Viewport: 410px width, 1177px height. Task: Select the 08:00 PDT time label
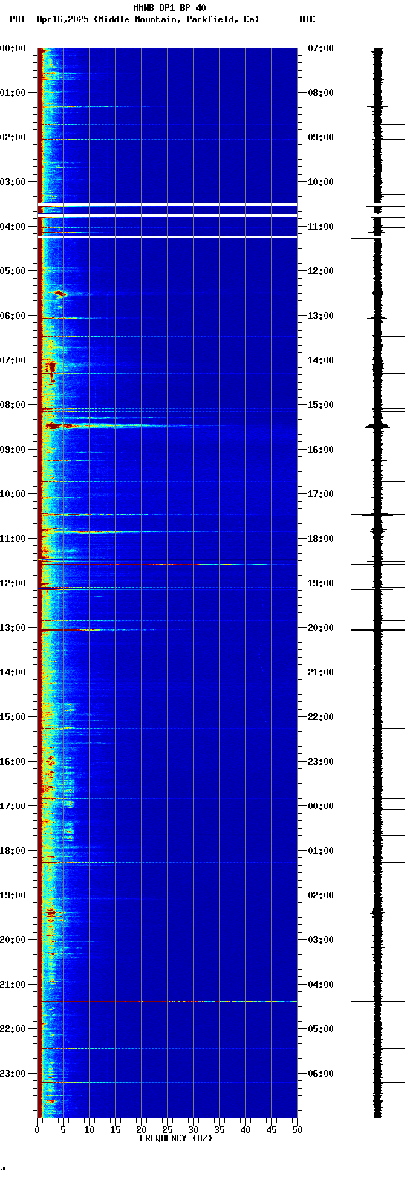pyautogui.click(x=13, y=405)
